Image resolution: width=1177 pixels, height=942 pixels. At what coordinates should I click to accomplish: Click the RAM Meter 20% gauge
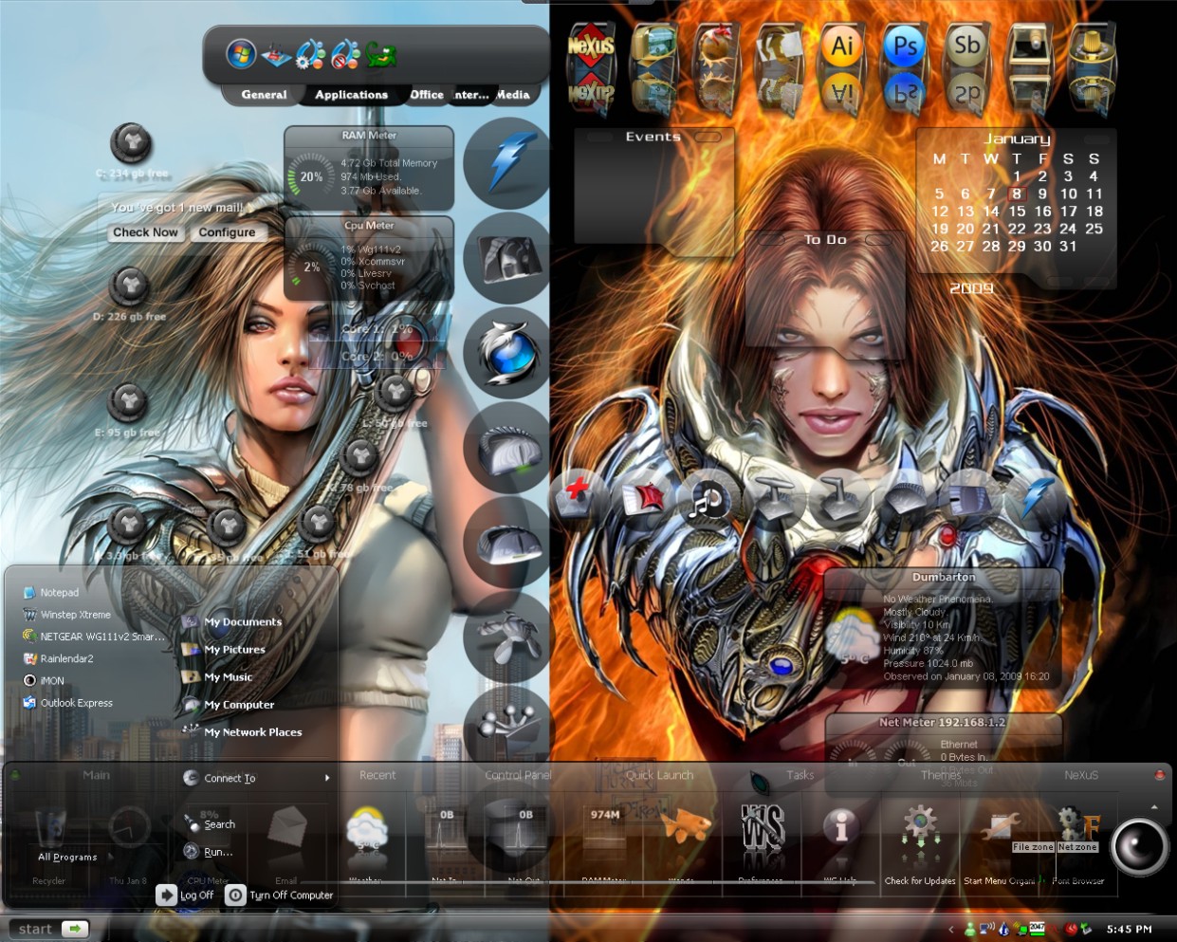tap(311, 176)
